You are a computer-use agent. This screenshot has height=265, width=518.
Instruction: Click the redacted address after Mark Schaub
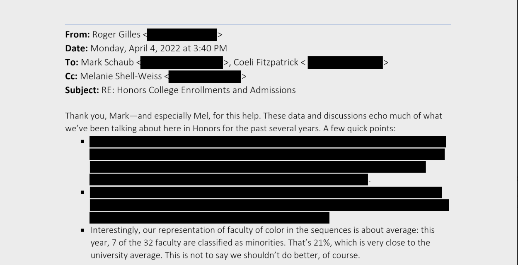pyautogui.click(x=182, y=63)
